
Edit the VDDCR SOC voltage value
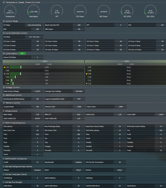click(x=120, y=115)
